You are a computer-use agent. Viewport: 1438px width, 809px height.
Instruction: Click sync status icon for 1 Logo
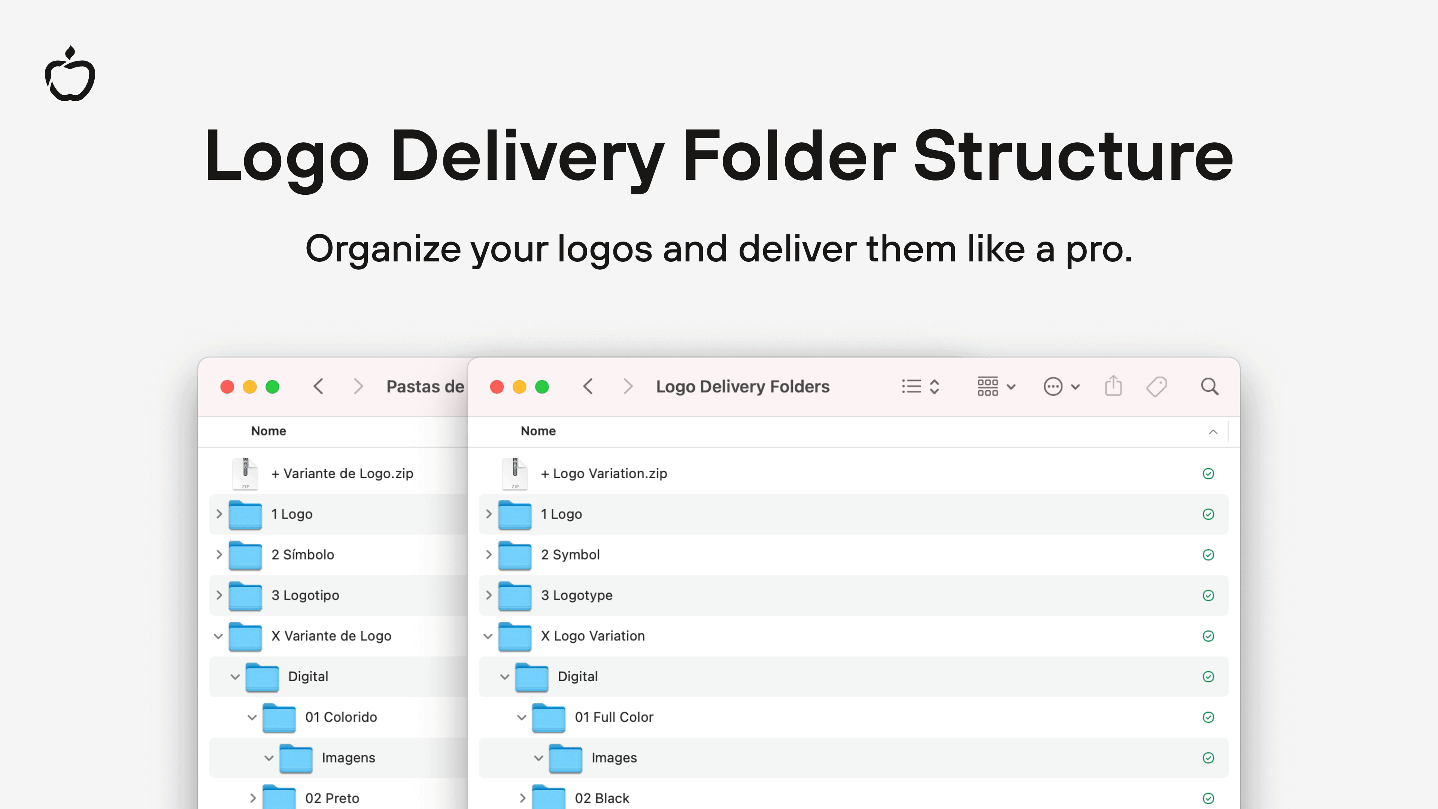point(1208,514)
